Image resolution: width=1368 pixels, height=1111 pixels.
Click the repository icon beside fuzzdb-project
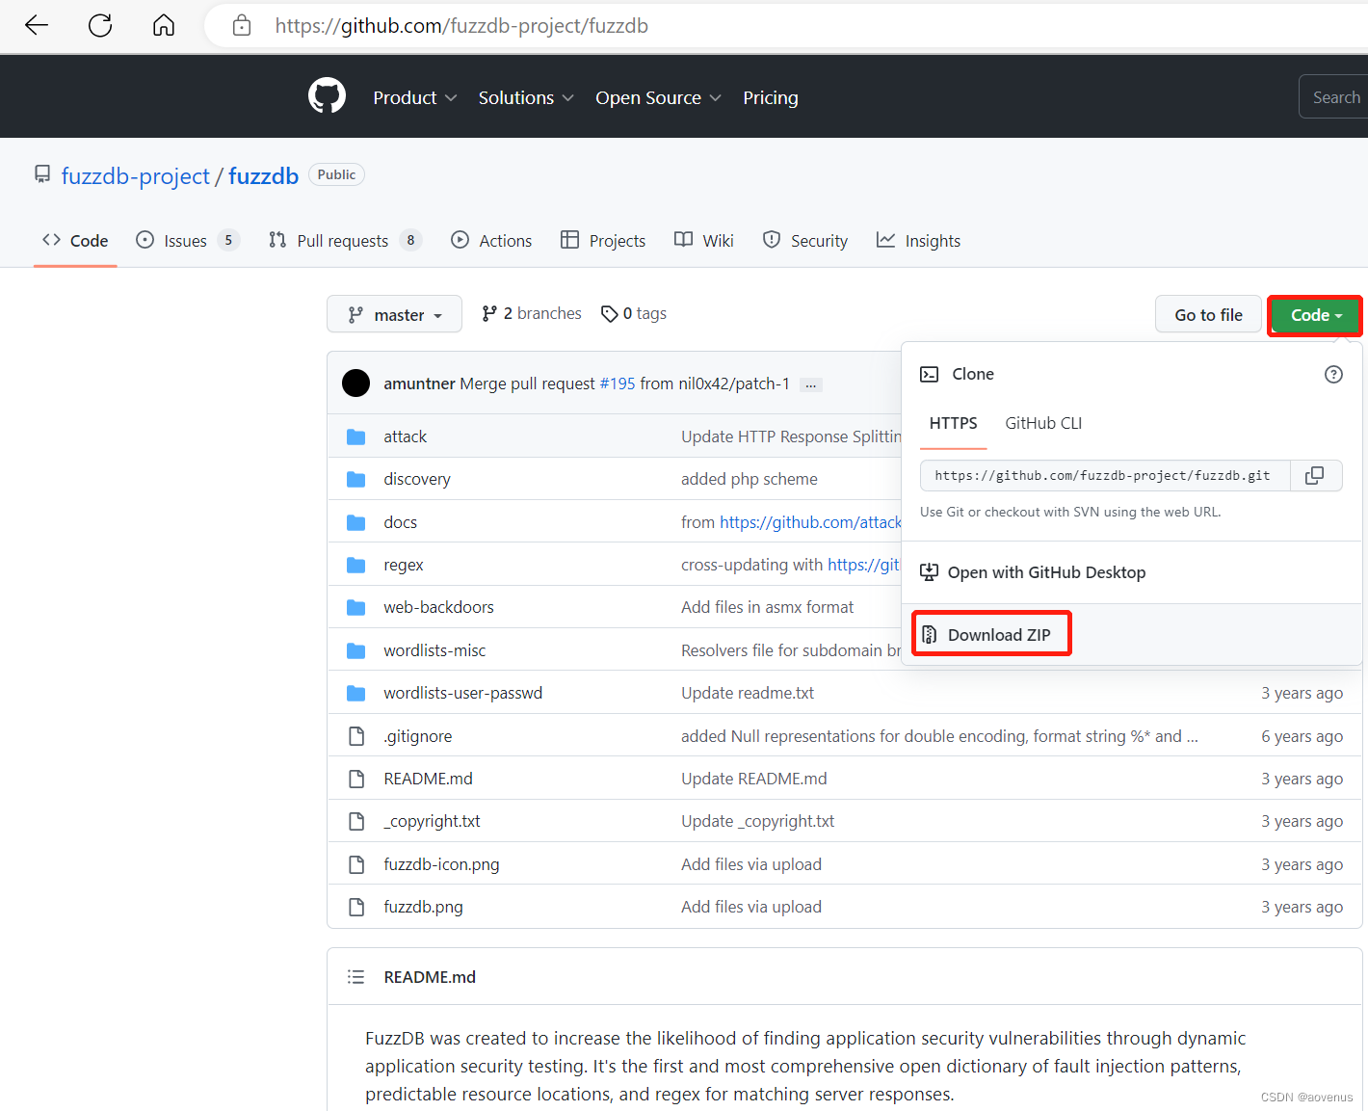coord(42,174)
